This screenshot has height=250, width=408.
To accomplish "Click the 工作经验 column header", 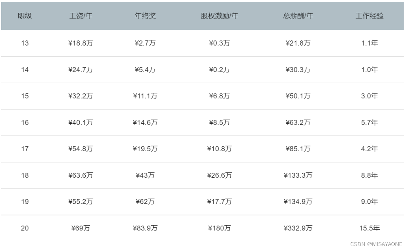I will (x=370, y=16).
